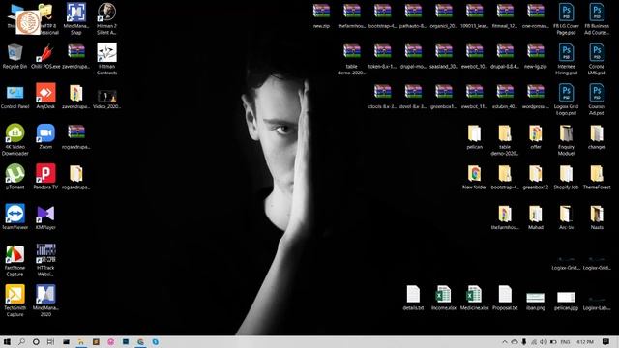Image resolution: width=619 pixels, height=348 pixels.
Task: Select the KMPlayer shortcut icon
Action: click(x=45, y=217)
